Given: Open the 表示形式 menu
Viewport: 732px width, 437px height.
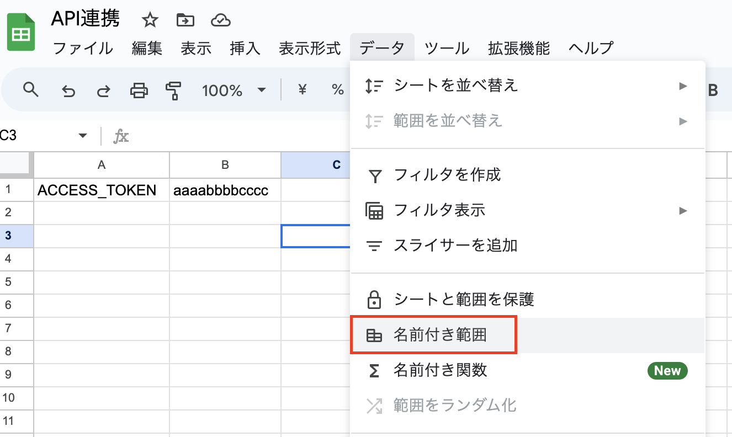Looking at the screenshot, I should pyautogui.click(x=310, y=48).
